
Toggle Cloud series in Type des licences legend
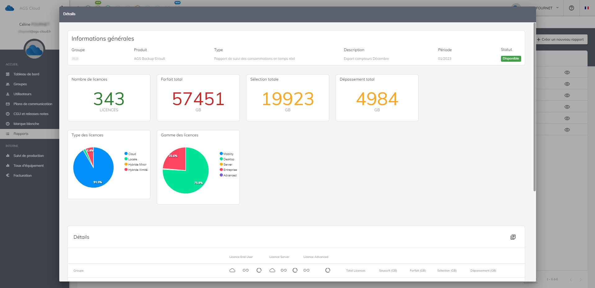pos(130,154)
